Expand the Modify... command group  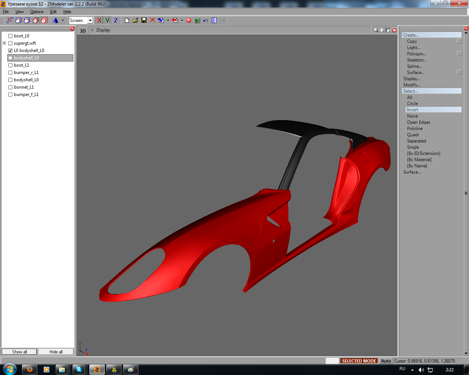412,85
